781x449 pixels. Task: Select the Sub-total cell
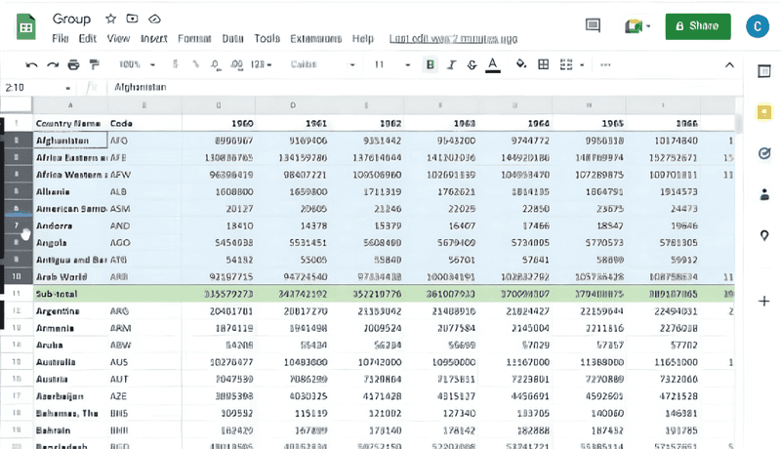coord(70,294)
